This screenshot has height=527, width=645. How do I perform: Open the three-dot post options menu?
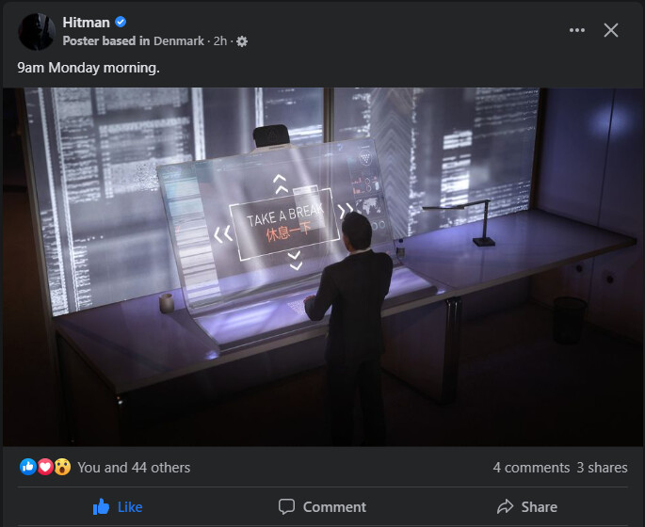click(x=576, y=30)
